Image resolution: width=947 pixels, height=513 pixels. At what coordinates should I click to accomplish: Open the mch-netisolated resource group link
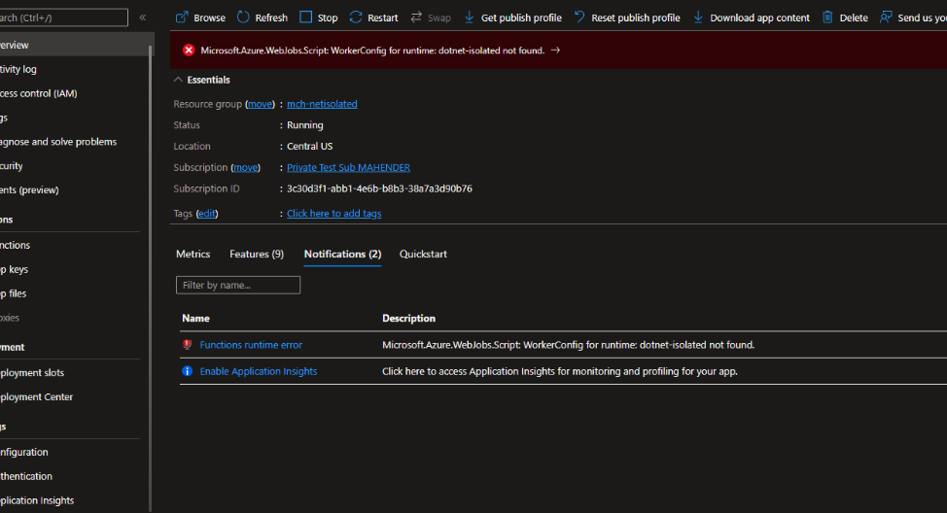click(322, 104)
